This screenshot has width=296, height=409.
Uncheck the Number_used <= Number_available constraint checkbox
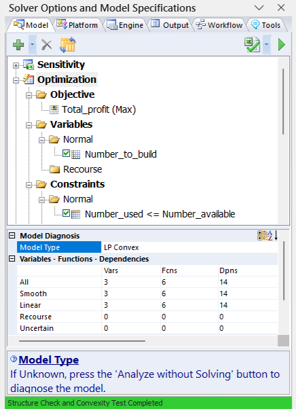pyautogui.click(x=66, y=213)
